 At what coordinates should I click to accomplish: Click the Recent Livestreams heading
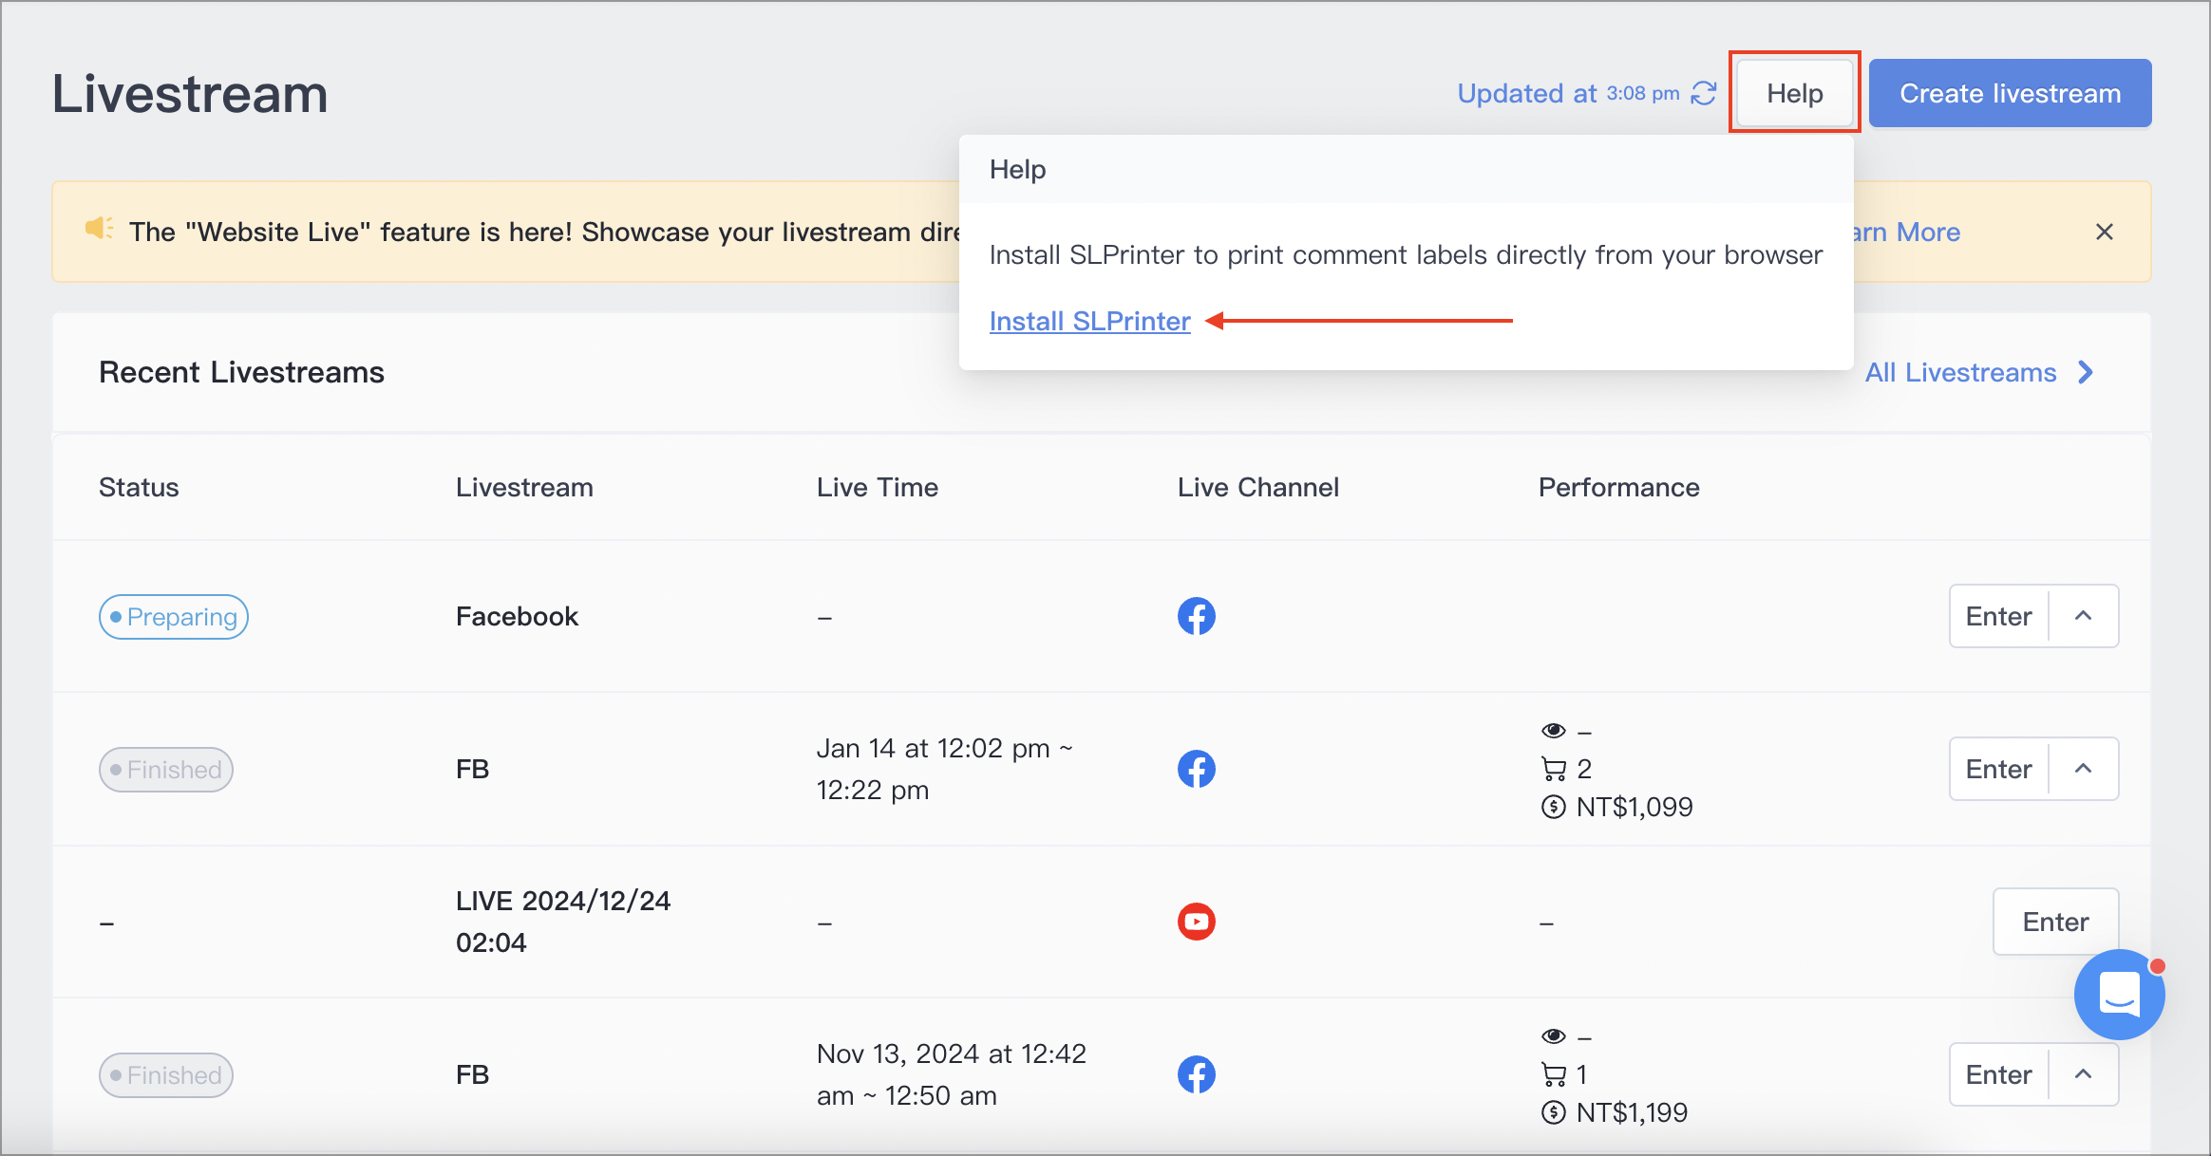(241, 372)
